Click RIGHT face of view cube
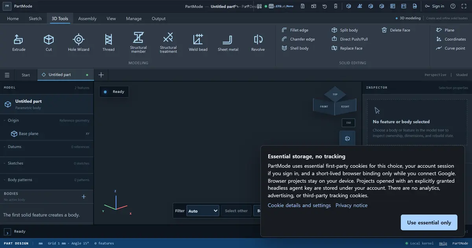 pyautogui.click(x=345, y=107)
